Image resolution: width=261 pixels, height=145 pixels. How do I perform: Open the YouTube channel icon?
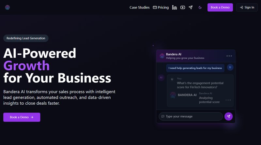(x=183, y=7)
